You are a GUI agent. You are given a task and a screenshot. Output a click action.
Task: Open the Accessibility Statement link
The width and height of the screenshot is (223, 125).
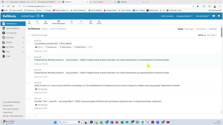coord(11,102)
